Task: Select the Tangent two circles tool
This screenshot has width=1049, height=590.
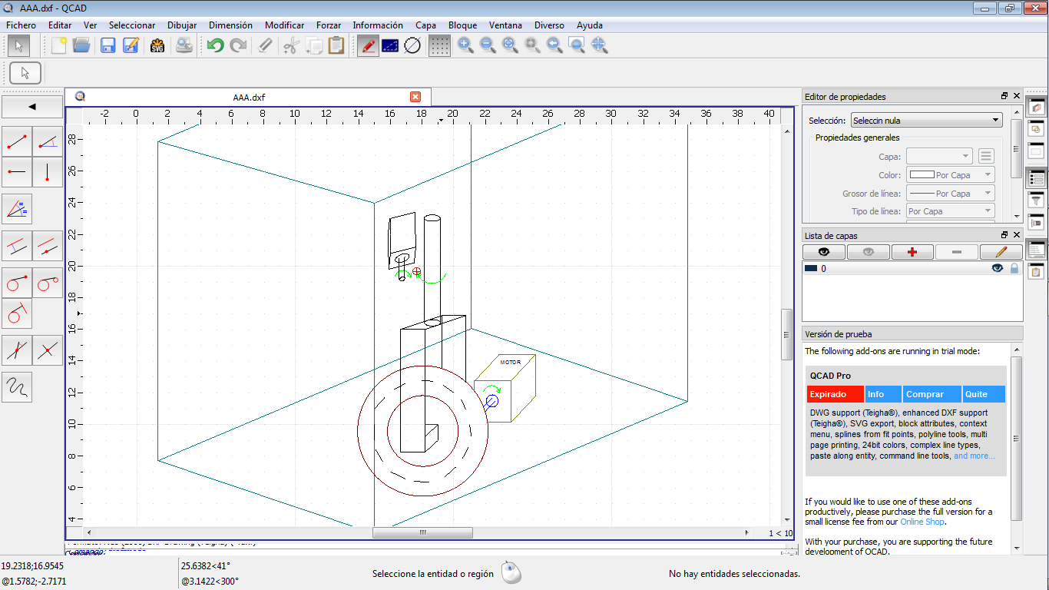Action: 48,283
